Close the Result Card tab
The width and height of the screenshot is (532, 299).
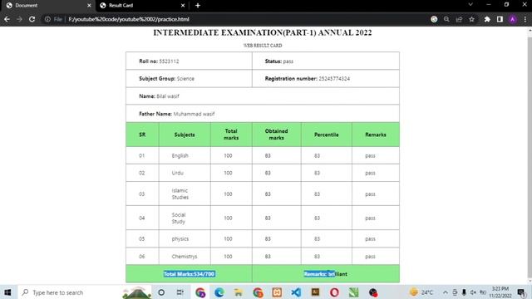(x=183, y=6)
